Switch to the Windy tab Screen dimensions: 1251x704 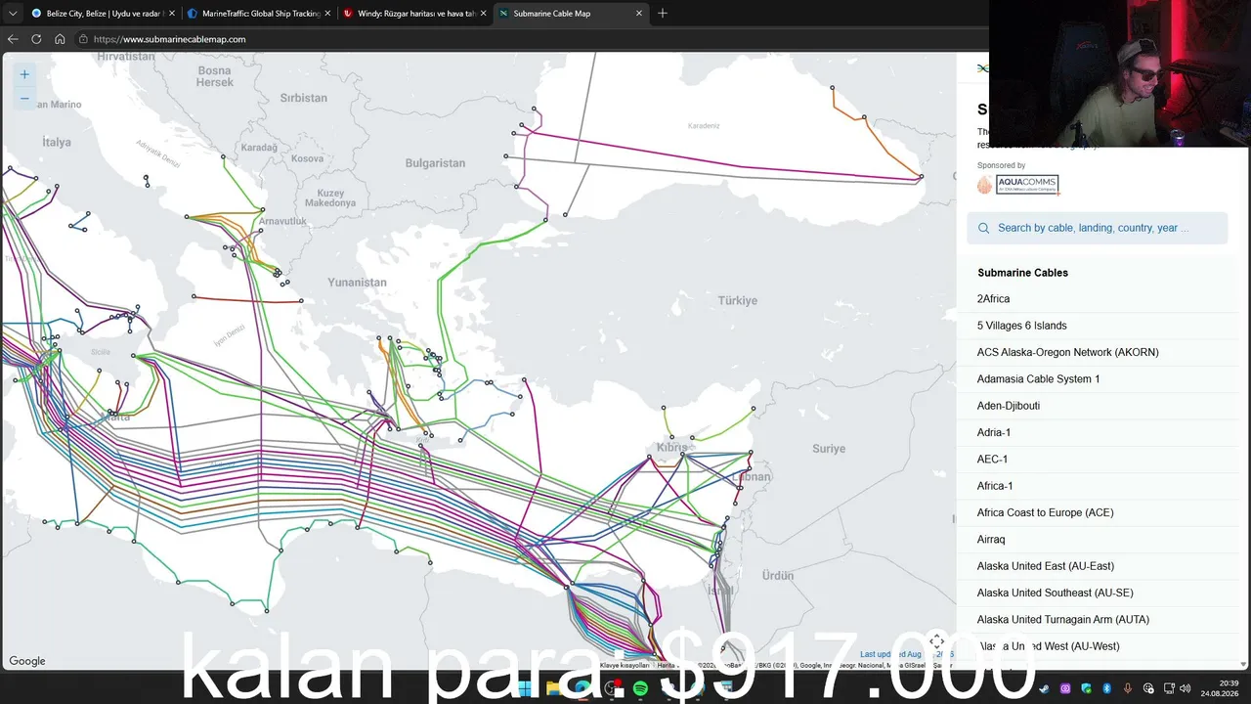(x=414, y=14)
